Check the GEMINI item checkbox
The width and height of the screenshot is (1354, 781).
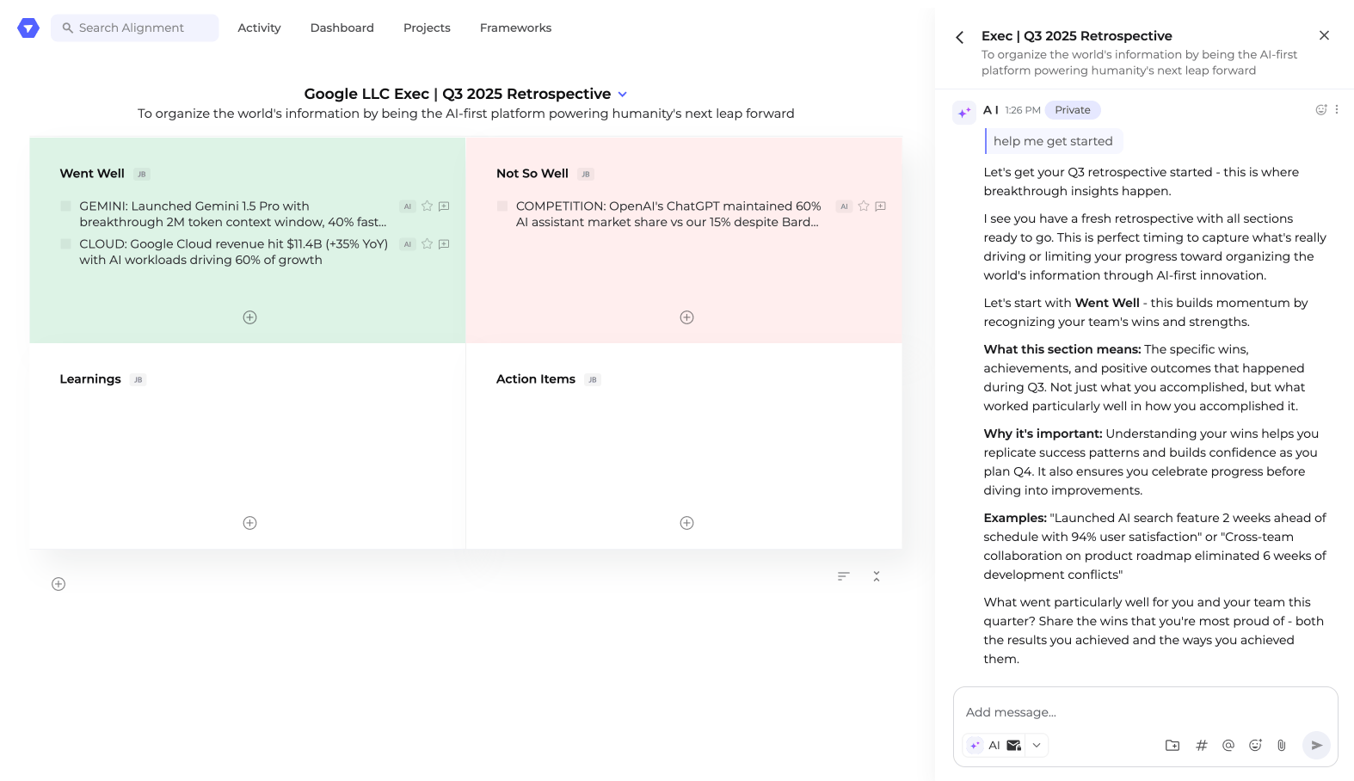pyautogui.click(x=65, y=206)
